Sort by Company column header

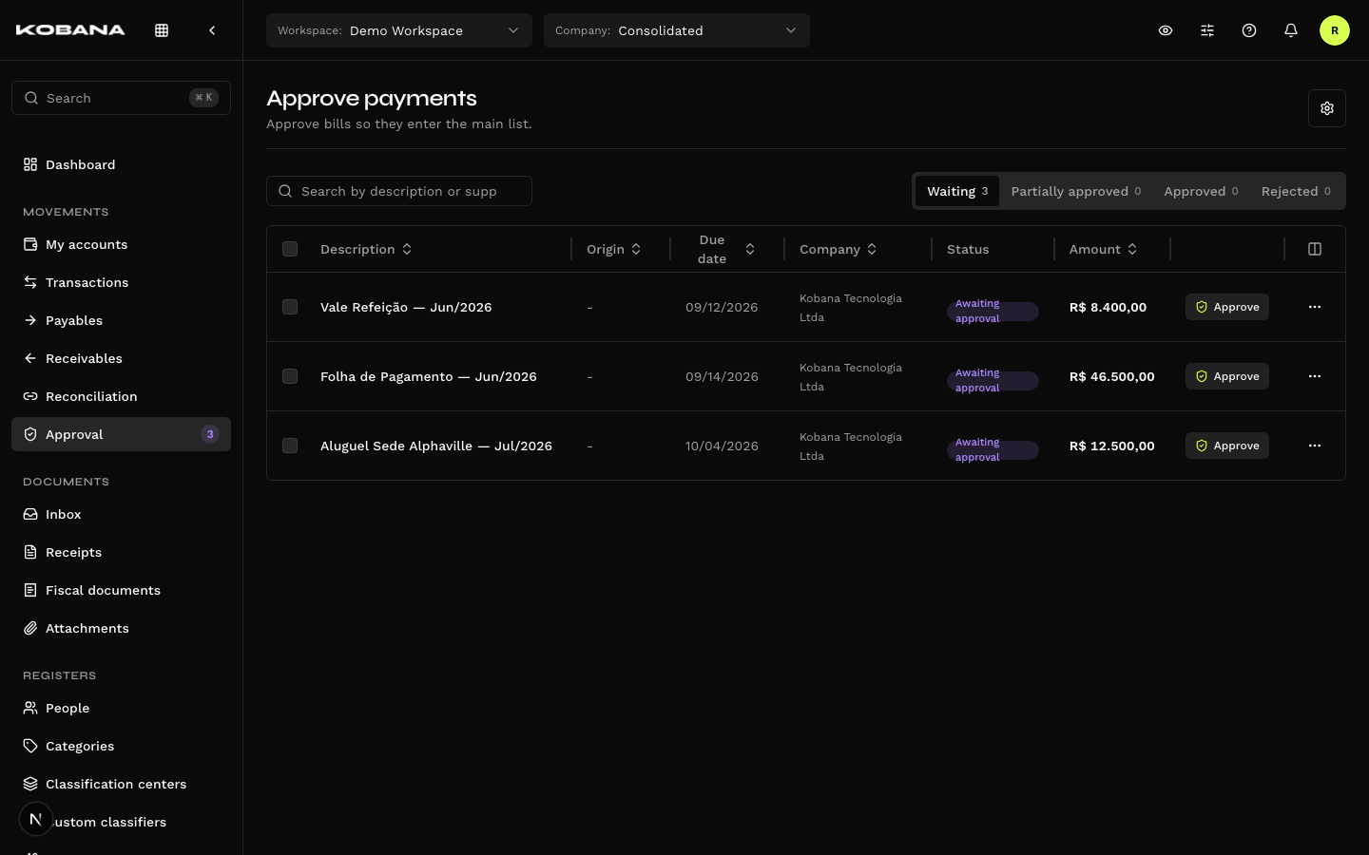click(839, 249)
